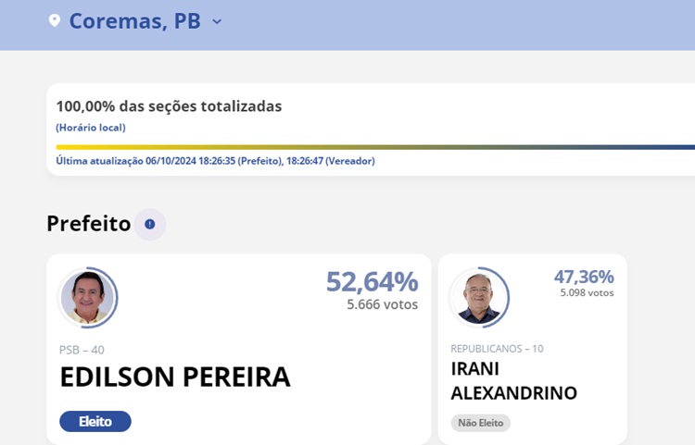Click the Prefeito section heading
Screen dimensions: 695x445
pyautogui.click(x=89, y=223)
